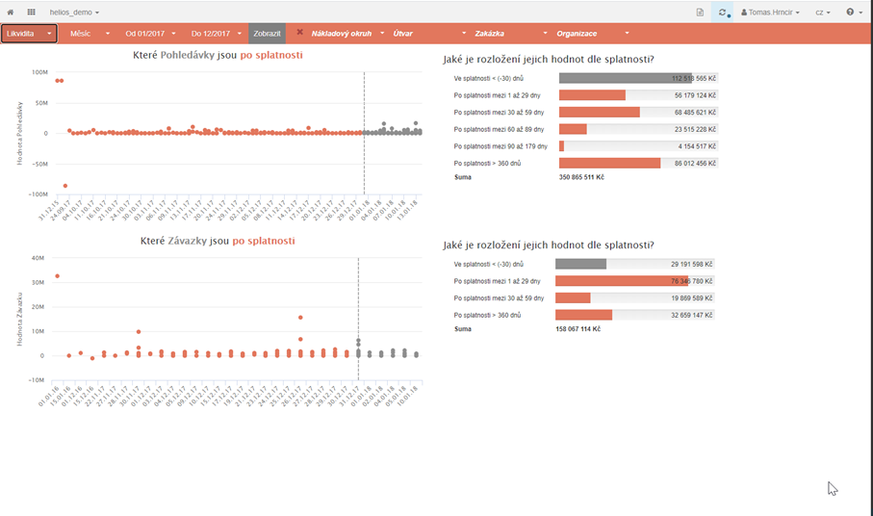The image size is (873, 516).
Task: Open the helios_demo menu
Action: pyautogui.click(x=75, y=12)
